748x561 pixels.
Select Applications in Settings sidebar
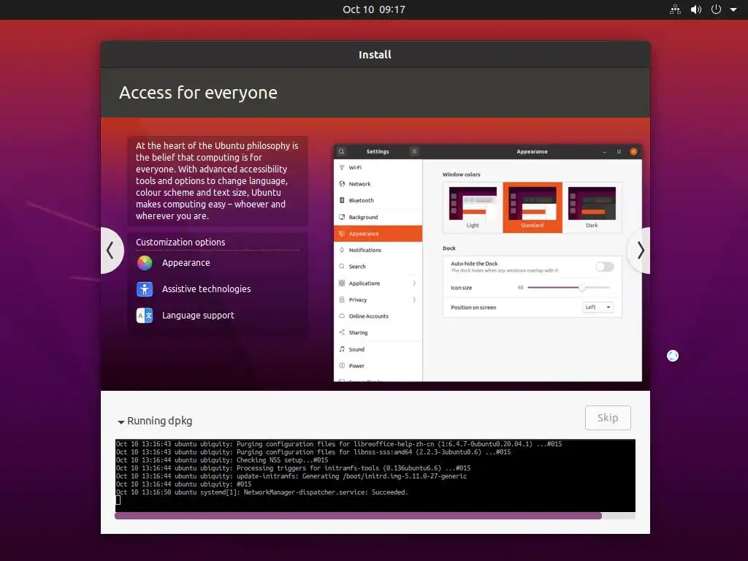(378, 283)
